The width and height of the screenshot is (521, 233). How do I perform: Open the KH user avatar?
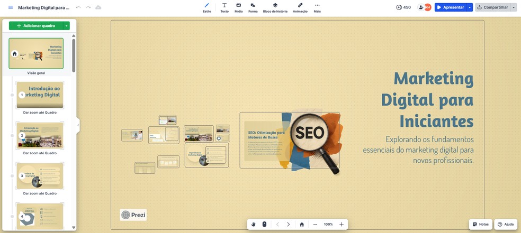428,7
